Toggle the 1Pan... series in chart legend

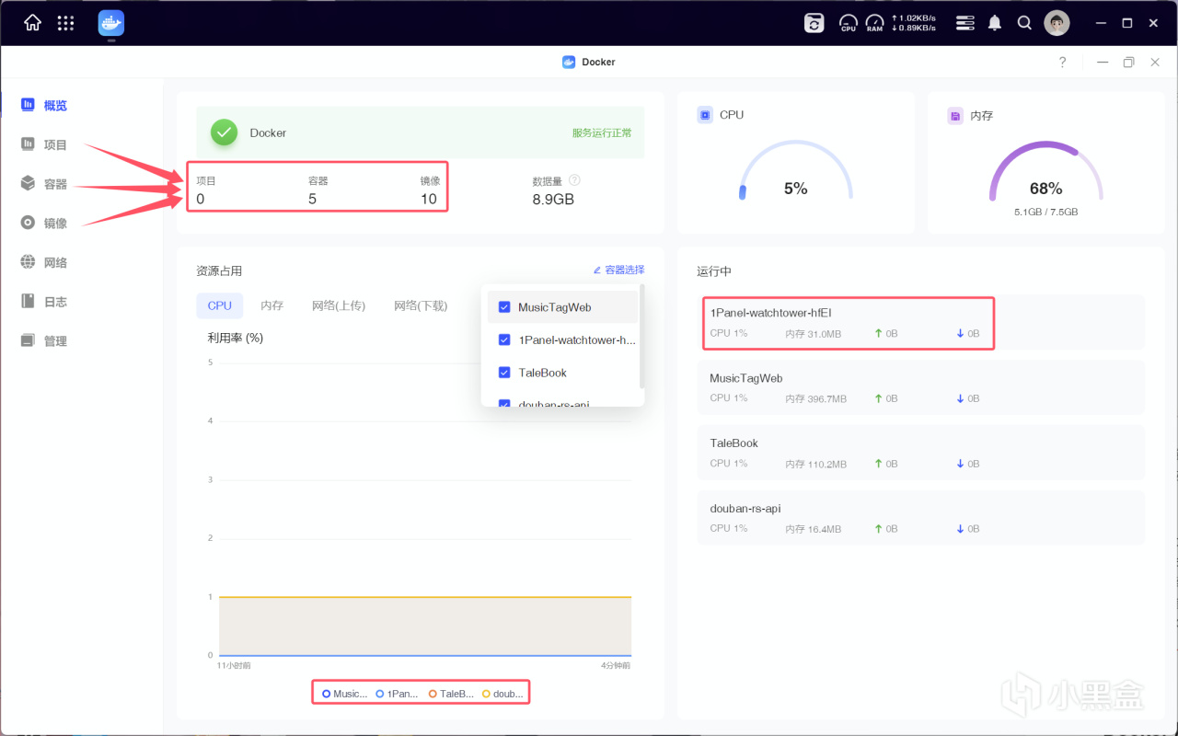[x=397, y=694]
